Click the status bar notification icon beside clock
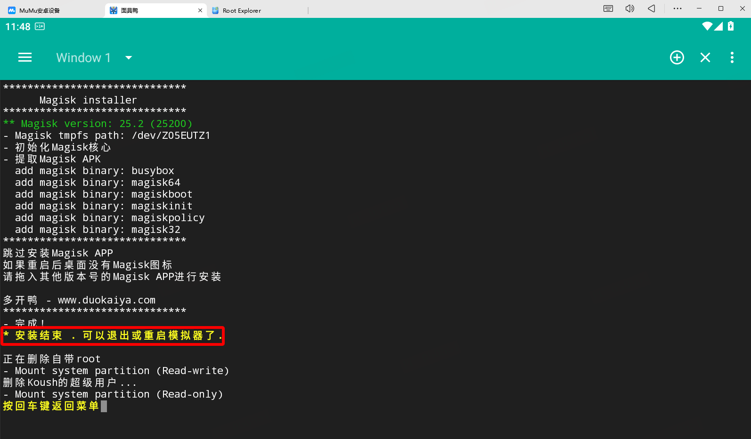The height and width of the screenshot is (439, 751). [40, 26]
